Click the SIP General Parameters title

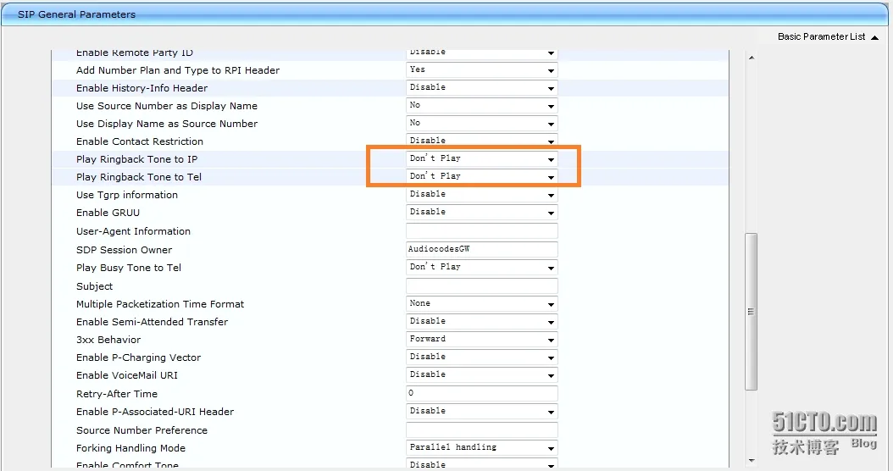coord(76,14)
